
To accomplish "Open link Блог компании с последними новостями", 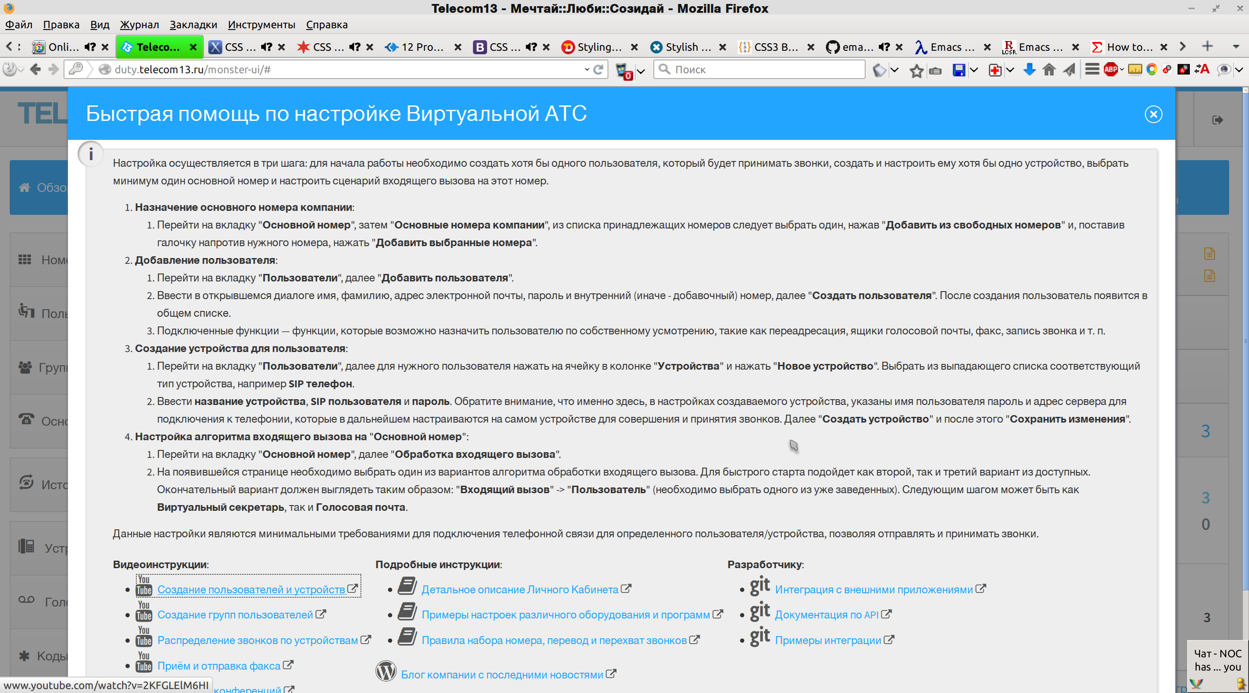I will coord(502,674).
